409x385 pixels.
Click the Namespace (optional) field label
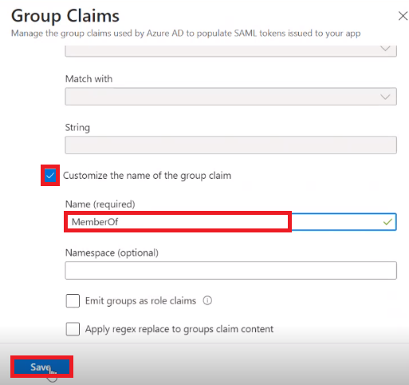pyautogui.click(x=112, y=252)
